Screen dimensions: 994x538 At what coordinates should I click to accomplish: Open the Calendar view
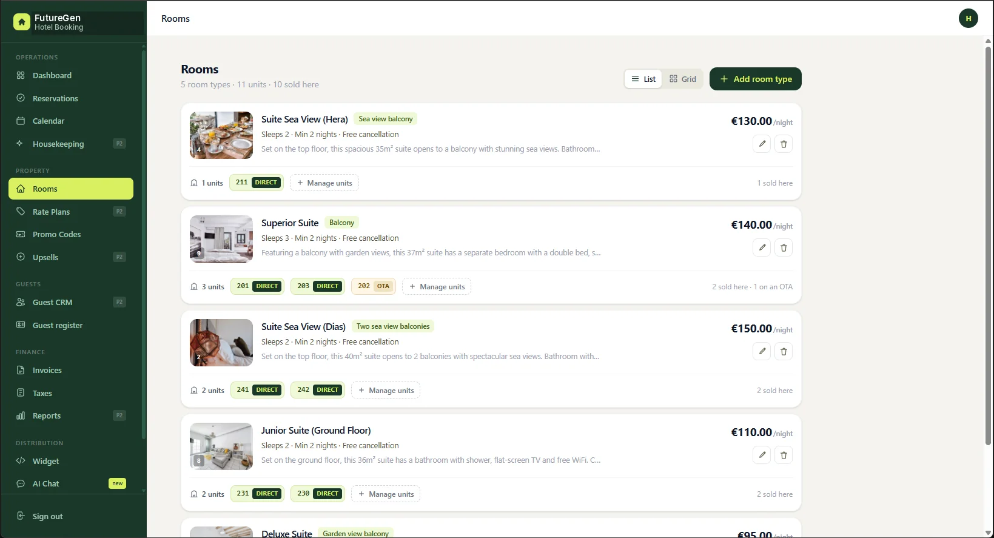coord(71,121)
